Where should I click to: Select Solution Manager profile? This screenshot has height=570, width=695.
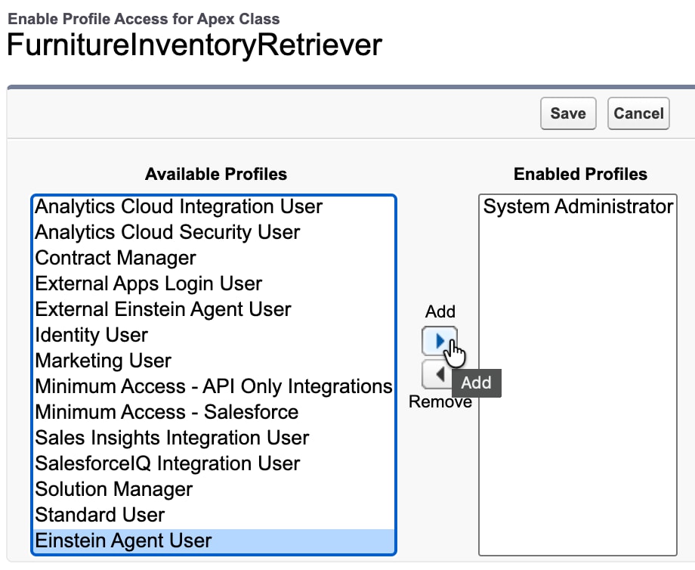coord(214,490)
